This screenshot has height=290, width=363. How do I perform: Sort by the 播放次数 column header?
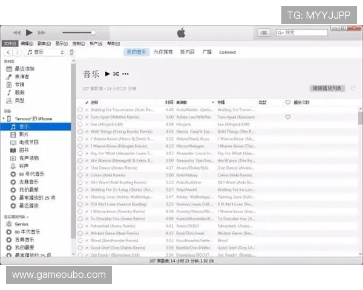coord(301,102)
